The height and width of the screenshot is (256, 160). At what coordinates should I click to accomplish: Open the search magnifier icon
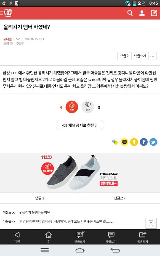pos(130,13)
